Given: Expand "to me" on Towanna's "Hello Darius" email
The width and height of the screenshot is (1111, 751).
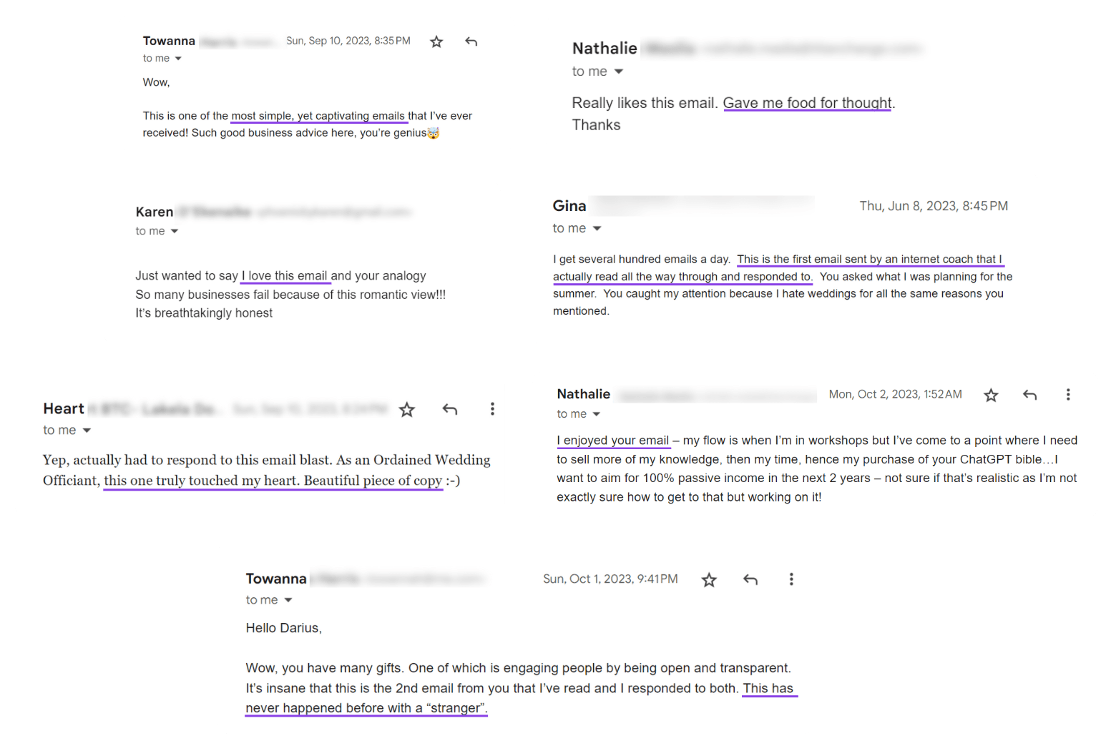Looking at the screenshot, I should (288, 600).
